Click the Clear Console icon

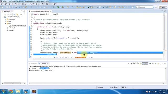tap(138, 64)
